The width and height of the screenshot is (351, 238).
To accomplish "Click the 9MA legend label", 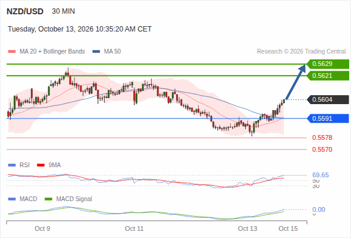I will point(55,165).
